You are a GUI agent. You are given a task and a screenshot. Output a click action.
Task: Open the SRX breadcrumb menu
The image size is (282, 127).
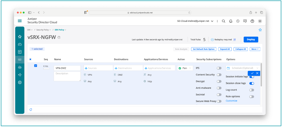pos(30,30)
